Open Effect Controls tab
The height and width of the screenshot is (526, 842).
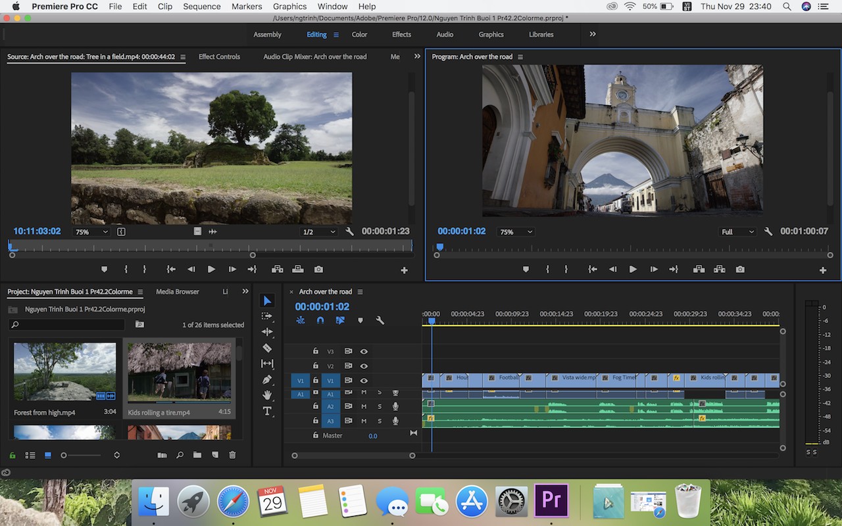point(219,57)
